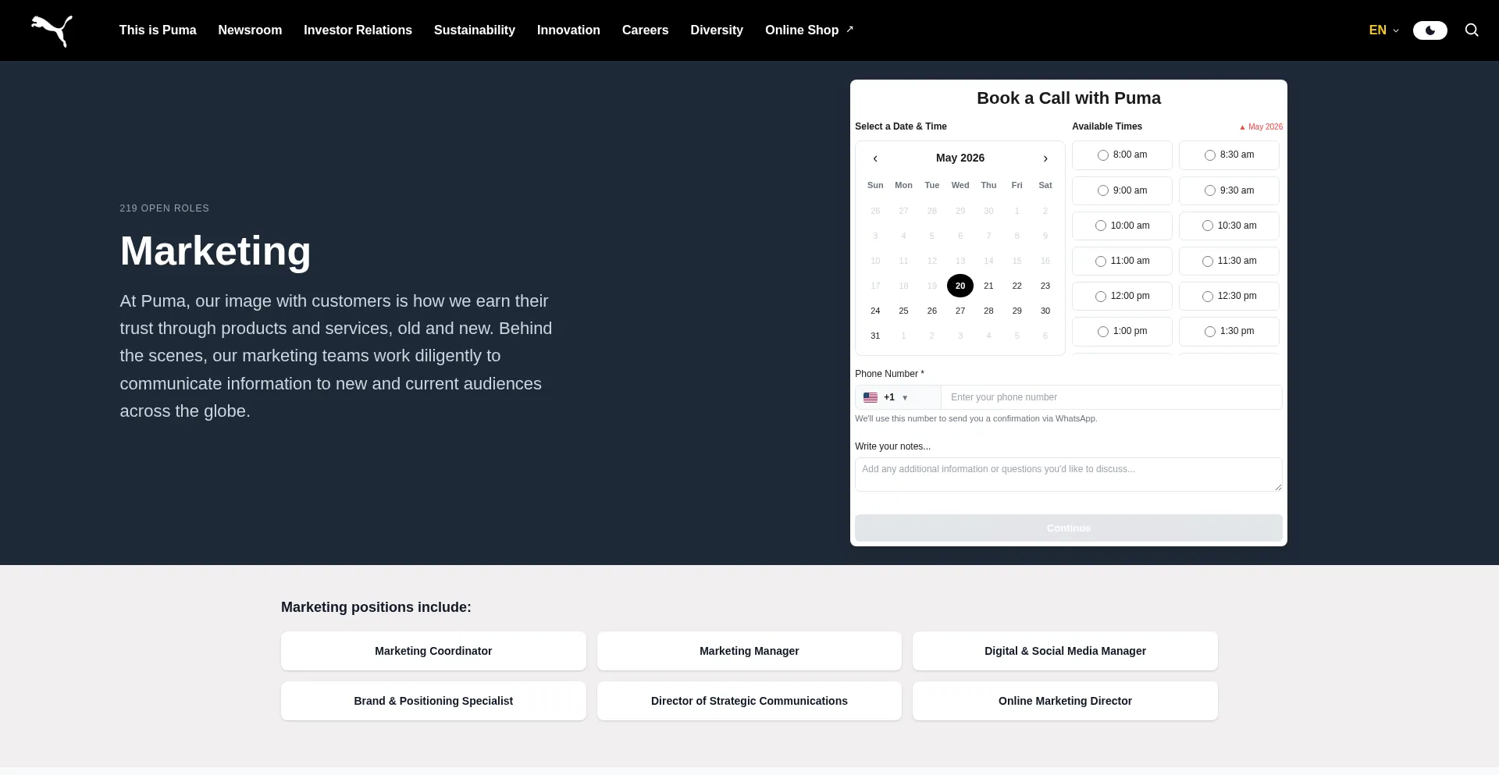
Task: Click the Marketing page heading
Action: (x=215, y=251)
